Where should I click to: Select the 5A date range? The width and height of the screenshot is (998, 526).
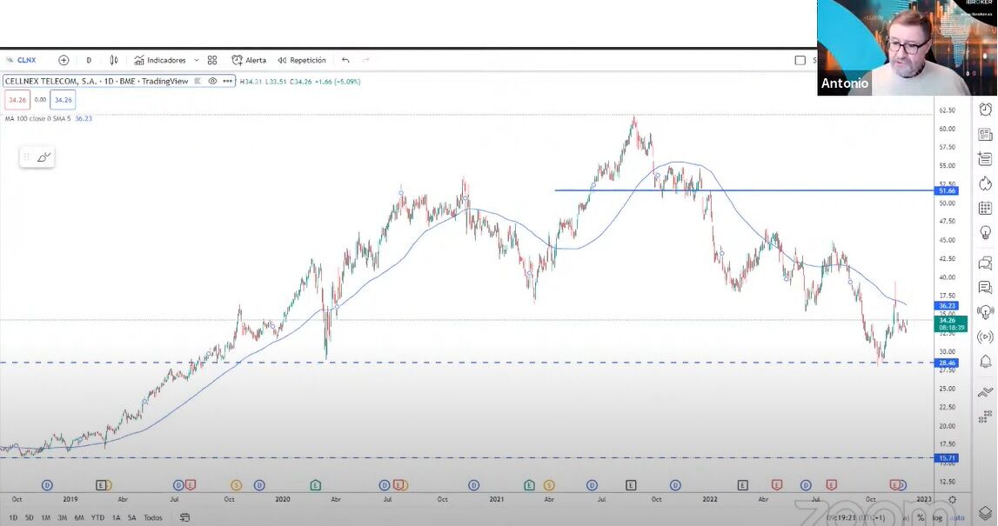click(x=131, y=517)
